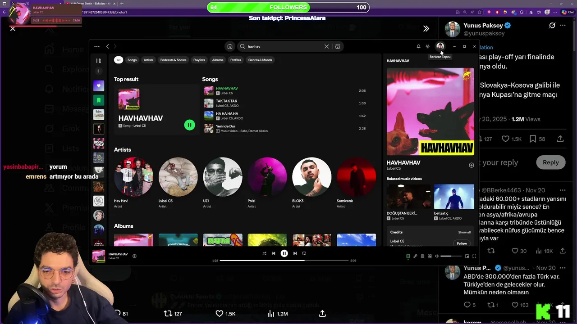Open Friend Activity icon
The image size is (577, 324).
click(x=427, y=46)
